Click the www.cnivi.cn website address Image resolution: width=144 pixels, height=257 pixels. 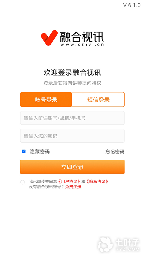tap(82, 44)
